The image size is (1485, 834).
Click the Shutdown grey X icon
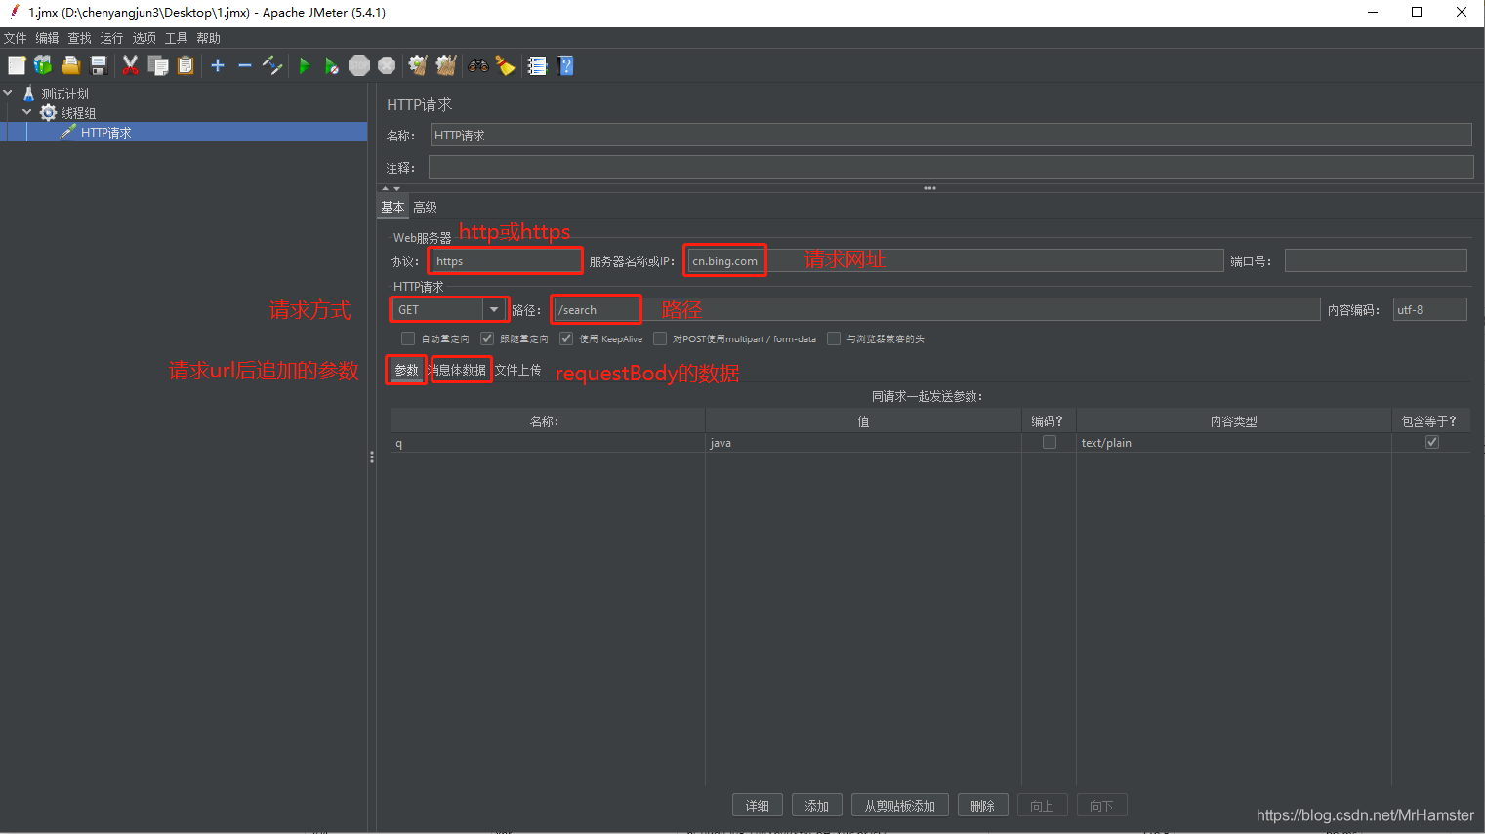click(387, 65)
